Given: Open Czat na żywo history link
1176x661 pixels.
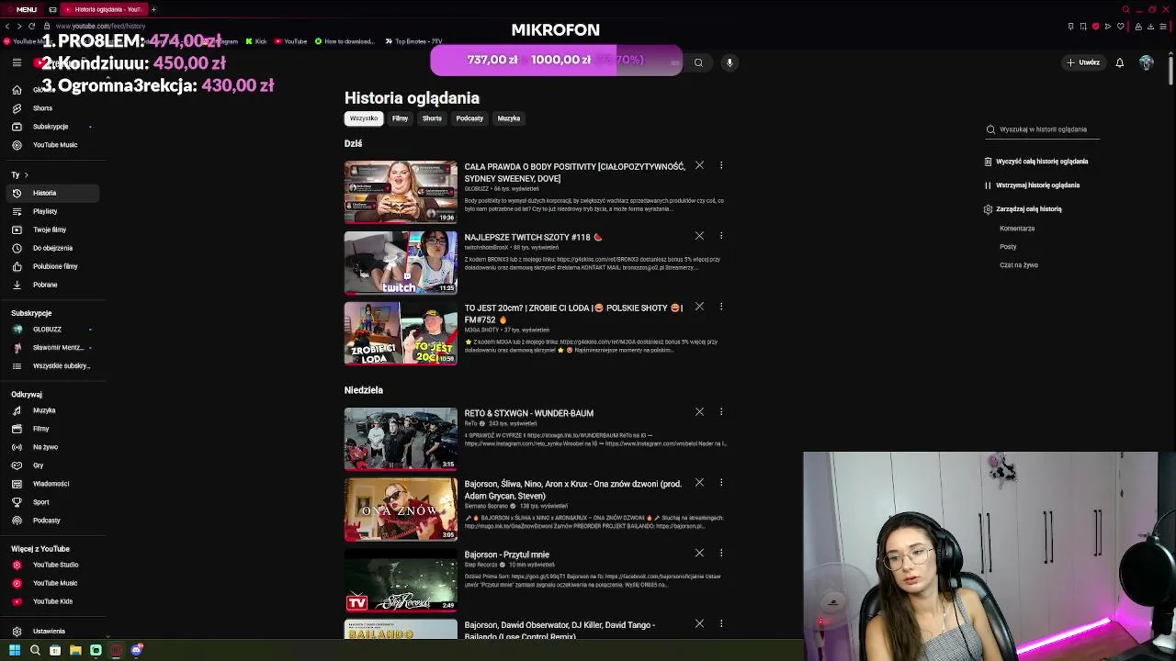Looking at the screenshot, I should click(1019, 265).
